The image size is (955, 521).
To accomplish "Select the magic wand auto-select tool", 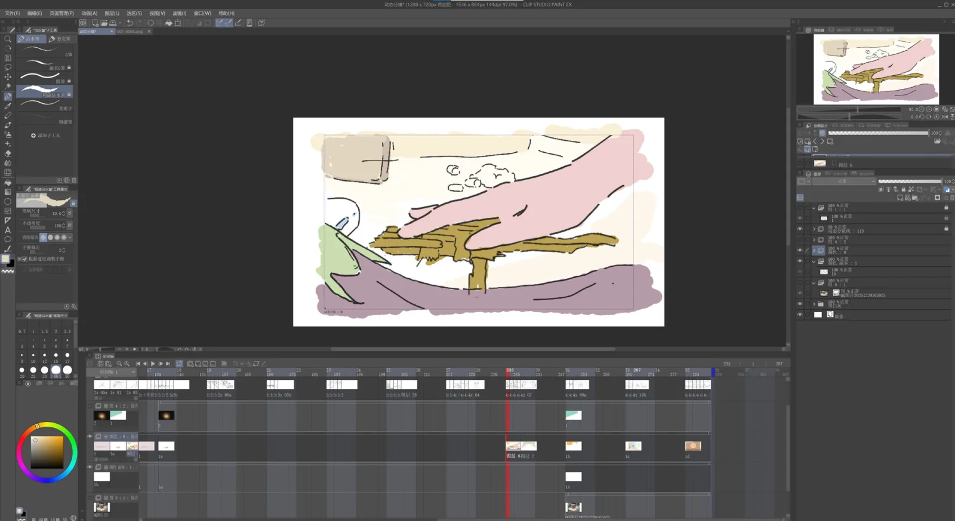I will pos(8,87).
